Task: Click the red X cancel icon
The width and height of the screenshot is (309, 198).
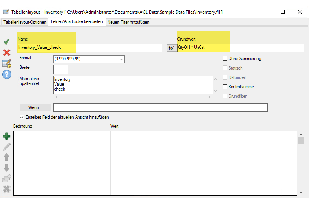Action: pyautogui.click(x=6, y=52)
